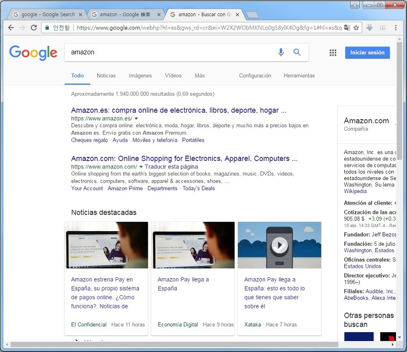Screen dimensions: 407x352
Task: Open the Ayuda sitelink
Action: click(x=120, y=140)
